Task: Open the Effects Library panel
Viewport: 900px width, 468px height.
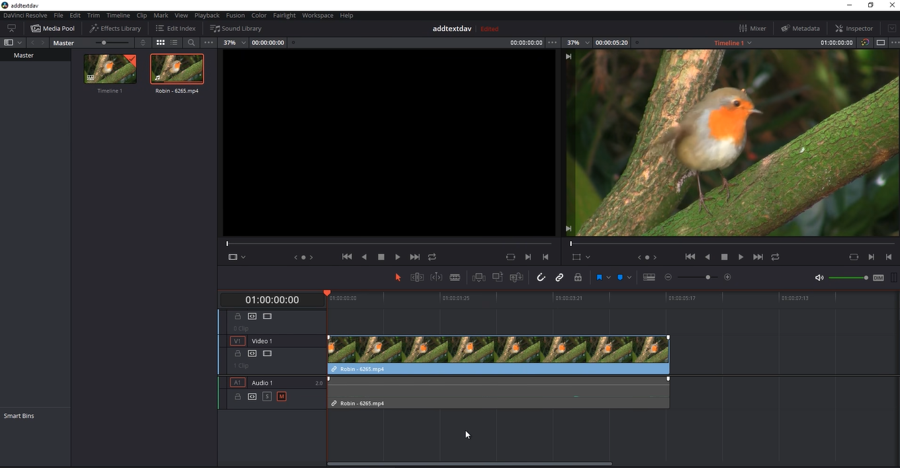Action: coord(115,28)
